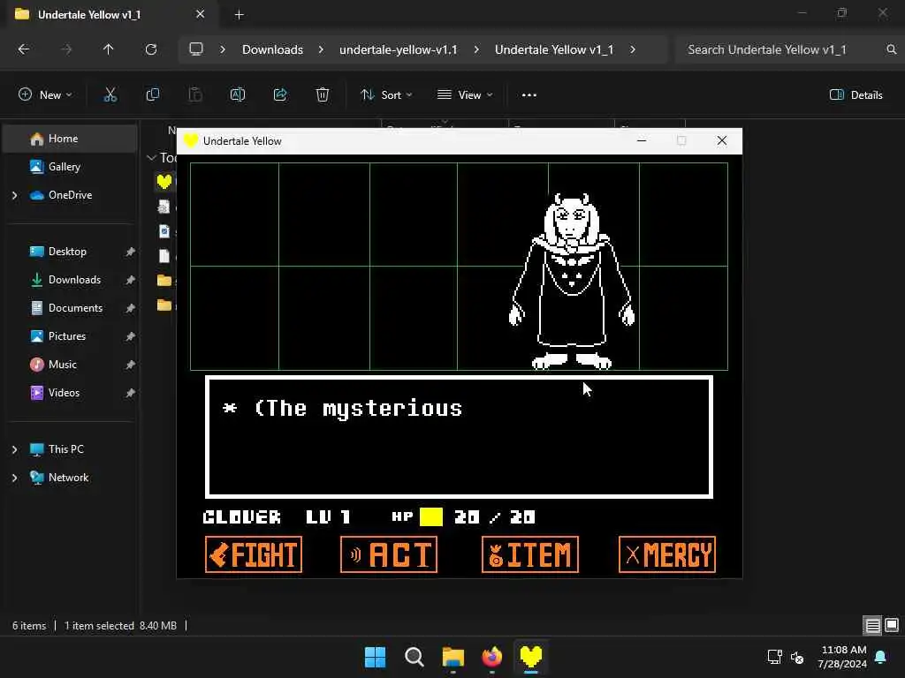Image resolution: width=905 pixels, height=678 pixels.
Task: Open Music quick access folder
Action: 63,365
